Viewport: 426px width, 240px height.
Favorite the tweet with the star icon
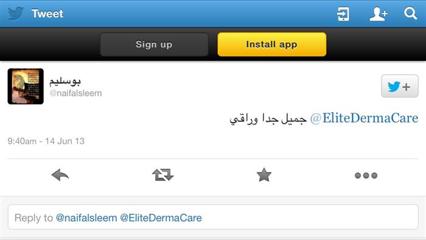tap(264, 175)
